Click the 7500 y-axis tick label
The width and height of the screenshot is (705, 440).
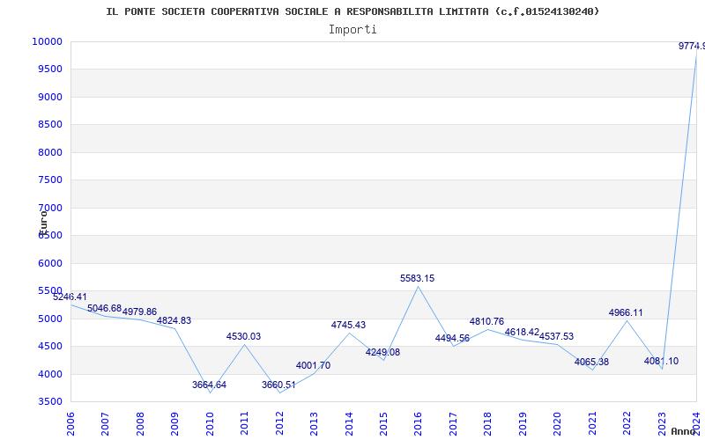point(48,180)
